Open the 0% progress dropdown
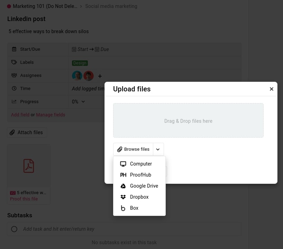The width and height of the screenshot is (283, 249). click(78, 102)
